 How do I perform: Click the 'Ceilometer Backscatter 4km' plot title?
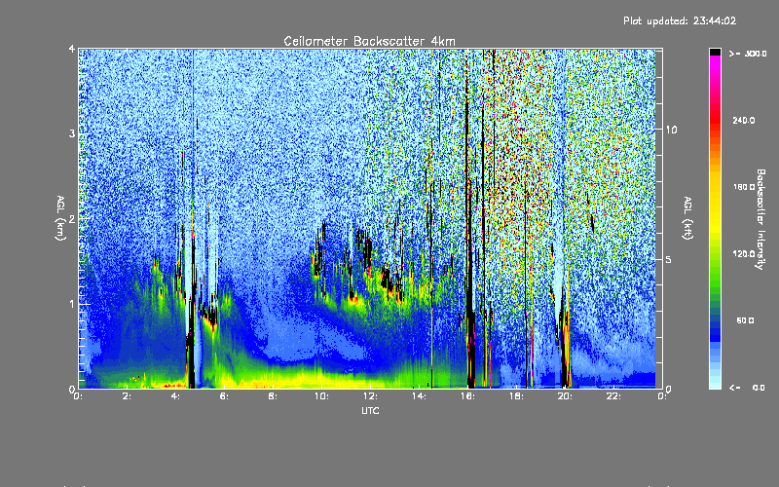[x=369, y=41]
